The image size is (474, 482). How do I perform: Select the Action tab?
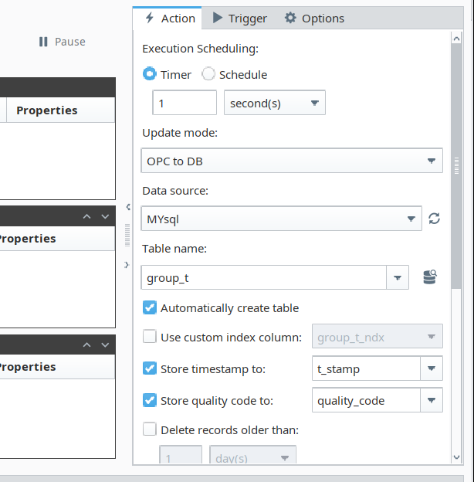click(x=168, y=19)
